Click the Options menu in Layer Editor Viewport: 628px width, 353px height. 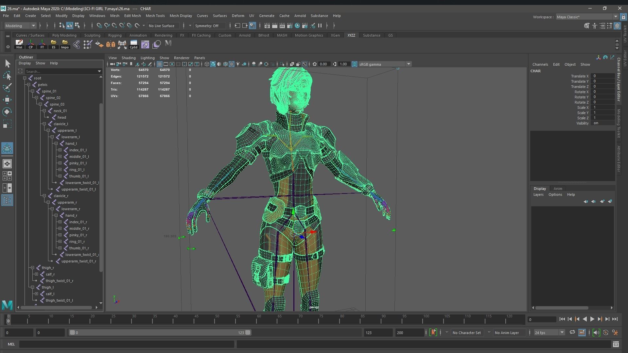(x=555, y=194)
